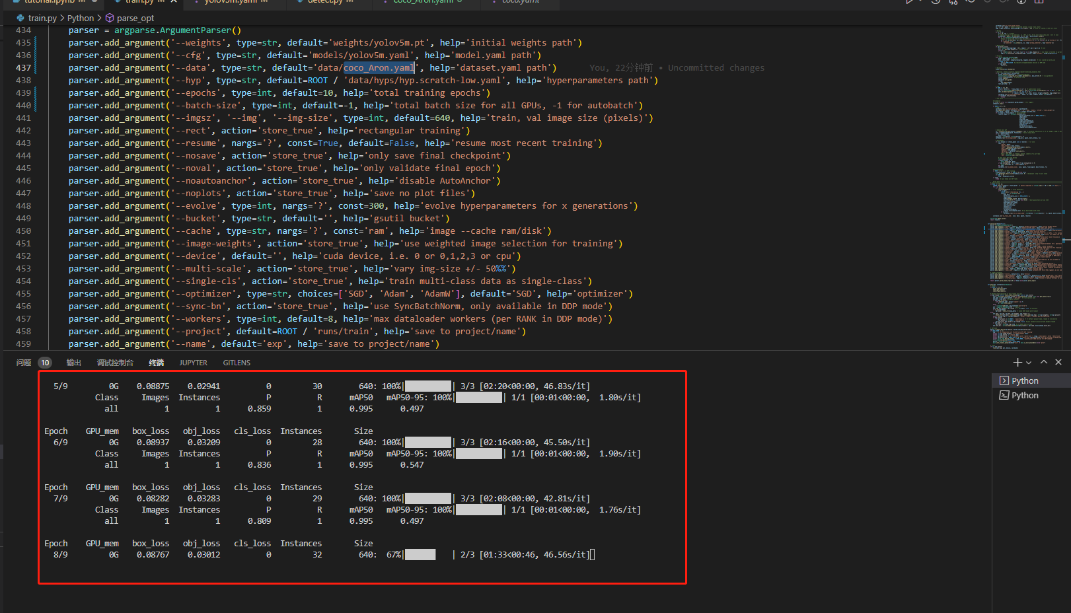This screenshot has width=1071, height=613.
Task: Click the parse_opt function symbol icon in breadcrumb
Action: [x=110, y=18]
